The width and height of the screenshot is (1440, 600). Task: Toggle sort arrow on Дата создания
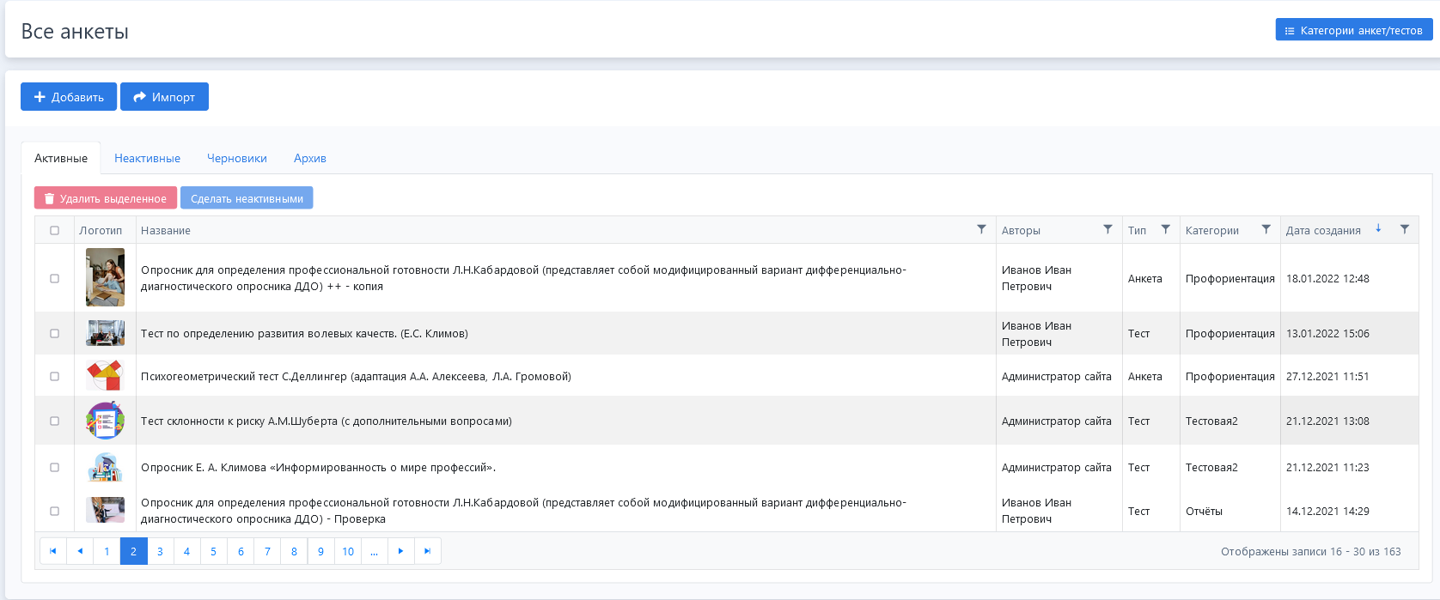[1378, 228]
